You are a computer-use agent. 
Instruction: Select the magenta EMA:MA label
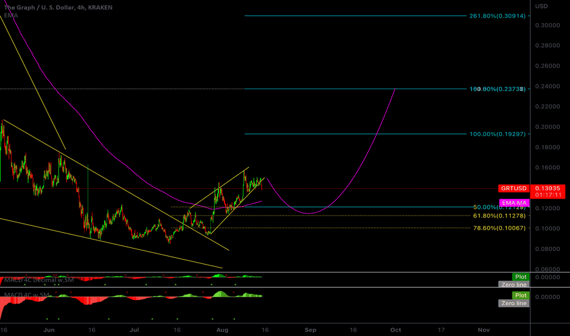514,203
